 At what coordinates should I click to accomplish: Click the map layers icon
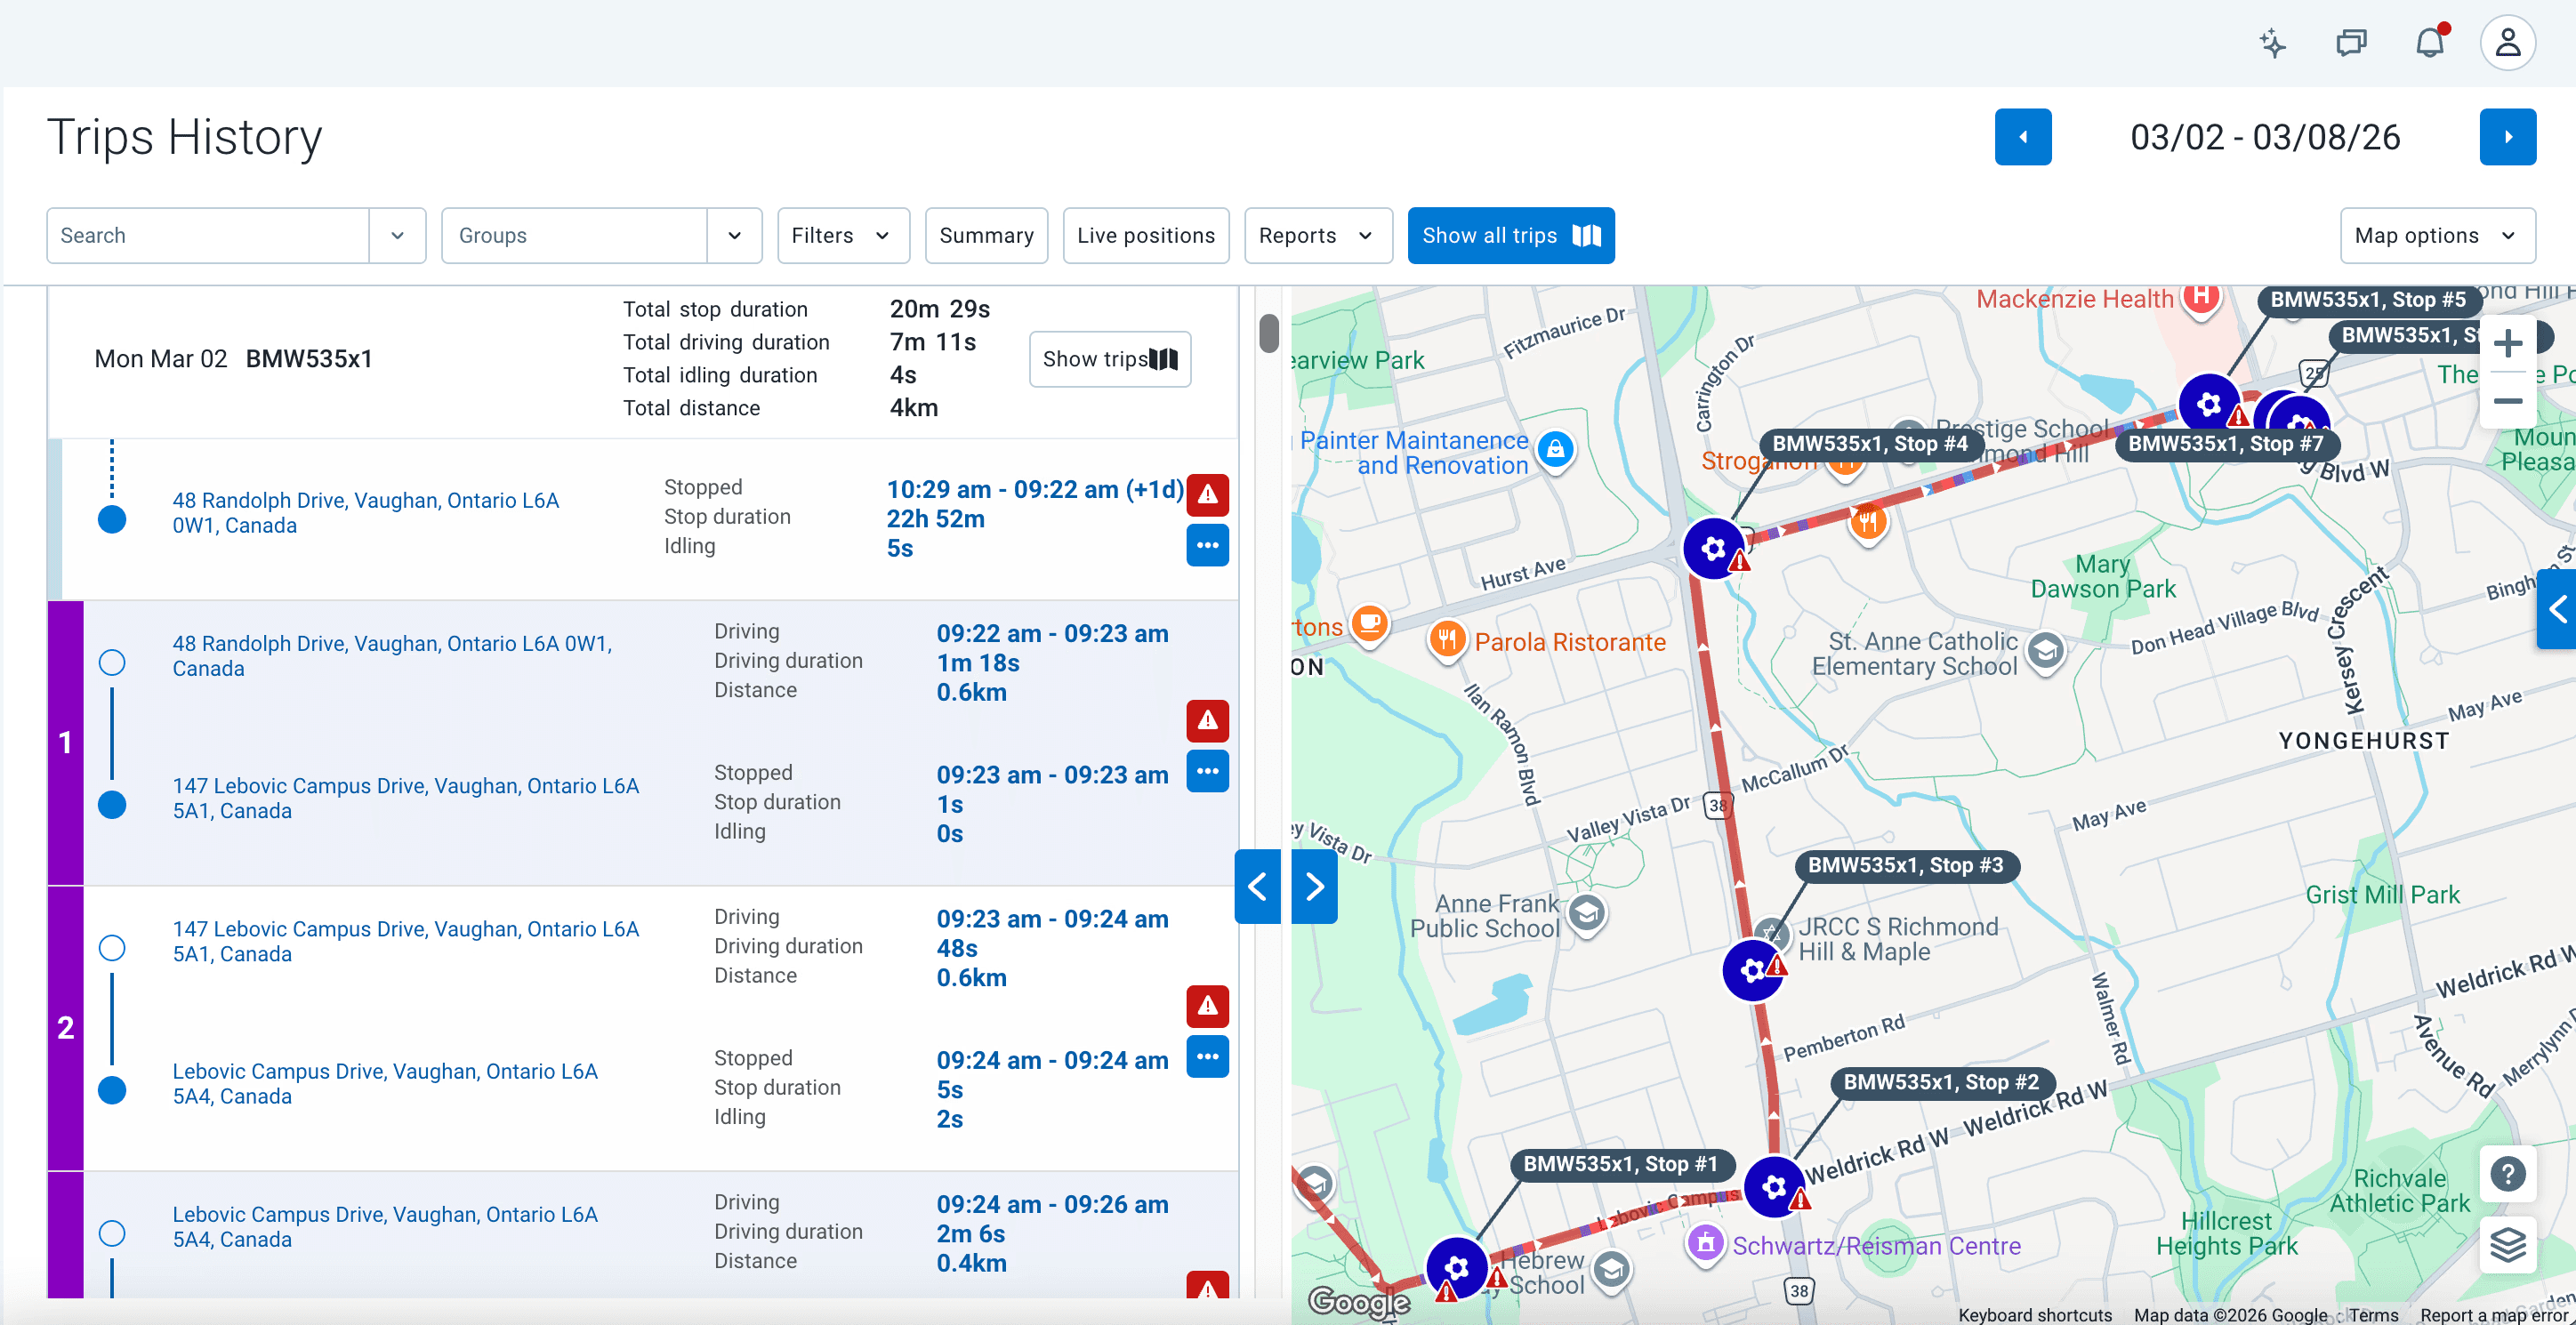[x=2507, y=1245]
